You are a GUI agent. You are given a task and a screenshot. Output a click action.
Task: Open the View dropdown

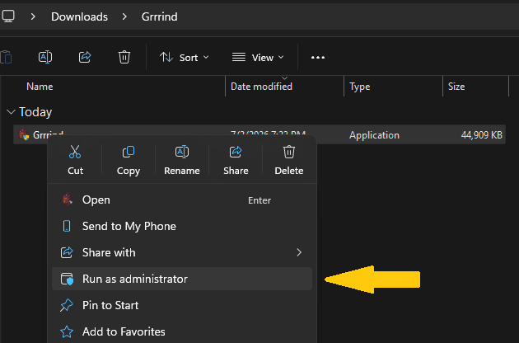[x=258, y=58]
